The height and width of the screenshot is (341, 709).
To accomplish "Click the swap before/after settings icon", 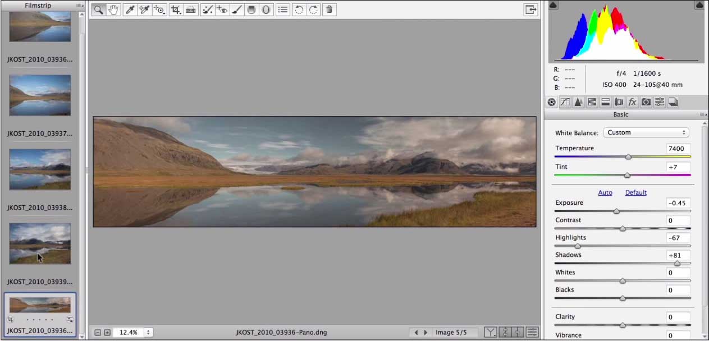I will point(504,333).
